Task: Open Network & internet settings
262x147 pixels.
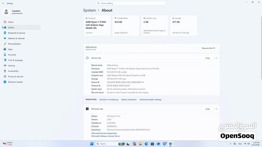Action: pos(21,38)
